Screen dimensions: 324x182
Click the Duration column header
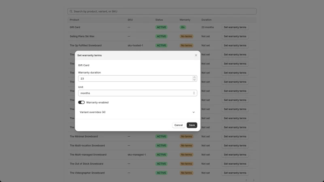[207, 20]
